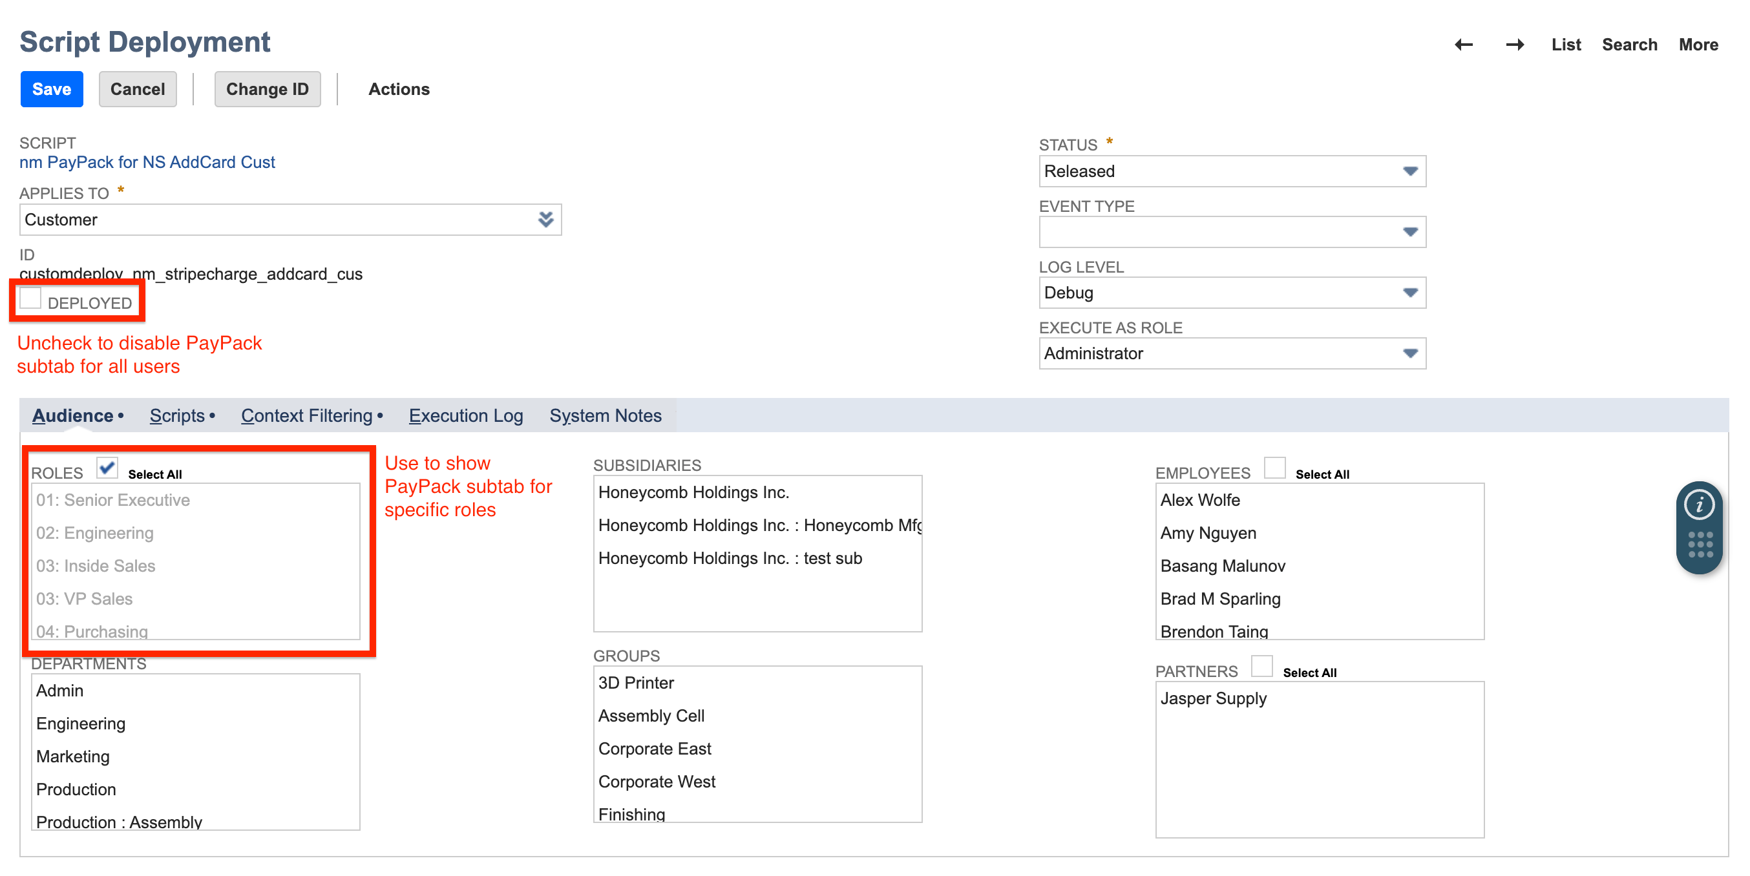Click the back navigation arrow

pyautogui.click(x=1464, y=44)
